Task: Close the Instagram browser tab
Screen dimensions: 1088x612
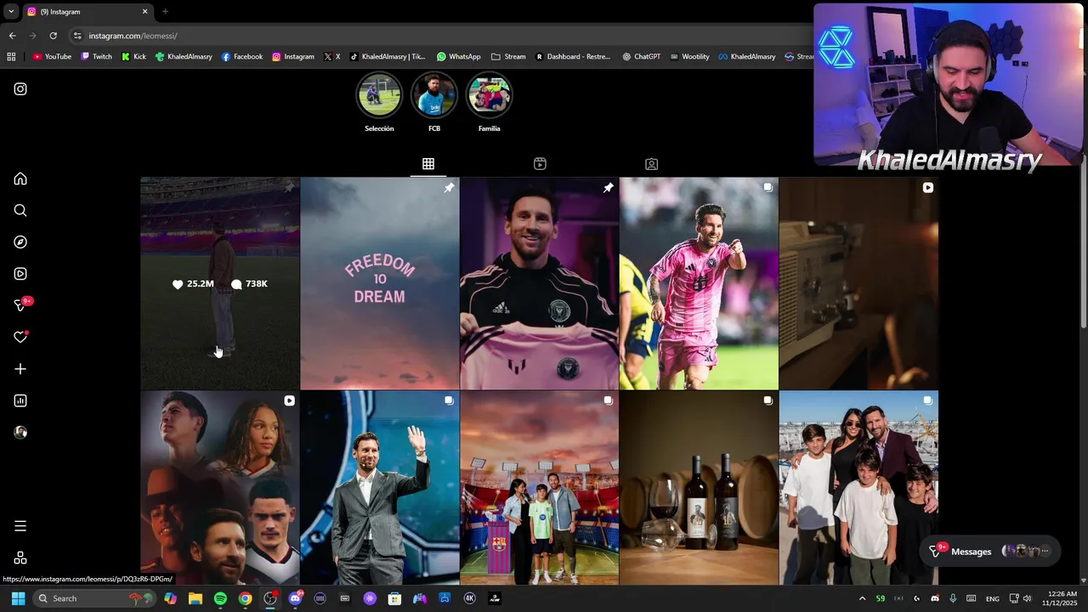Action: [x=144, y=12]
